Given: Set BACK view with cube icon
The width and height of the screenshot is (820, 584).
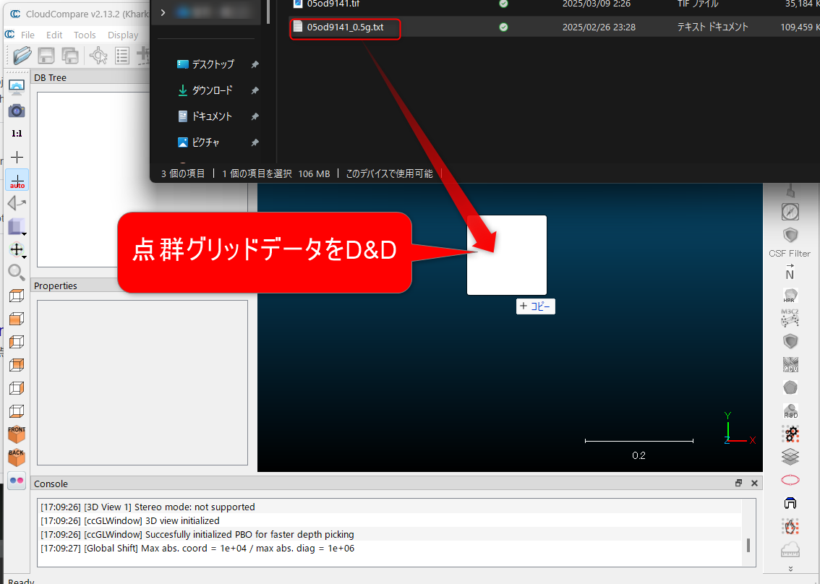Looking at the screenshot, I should (17, 457).
